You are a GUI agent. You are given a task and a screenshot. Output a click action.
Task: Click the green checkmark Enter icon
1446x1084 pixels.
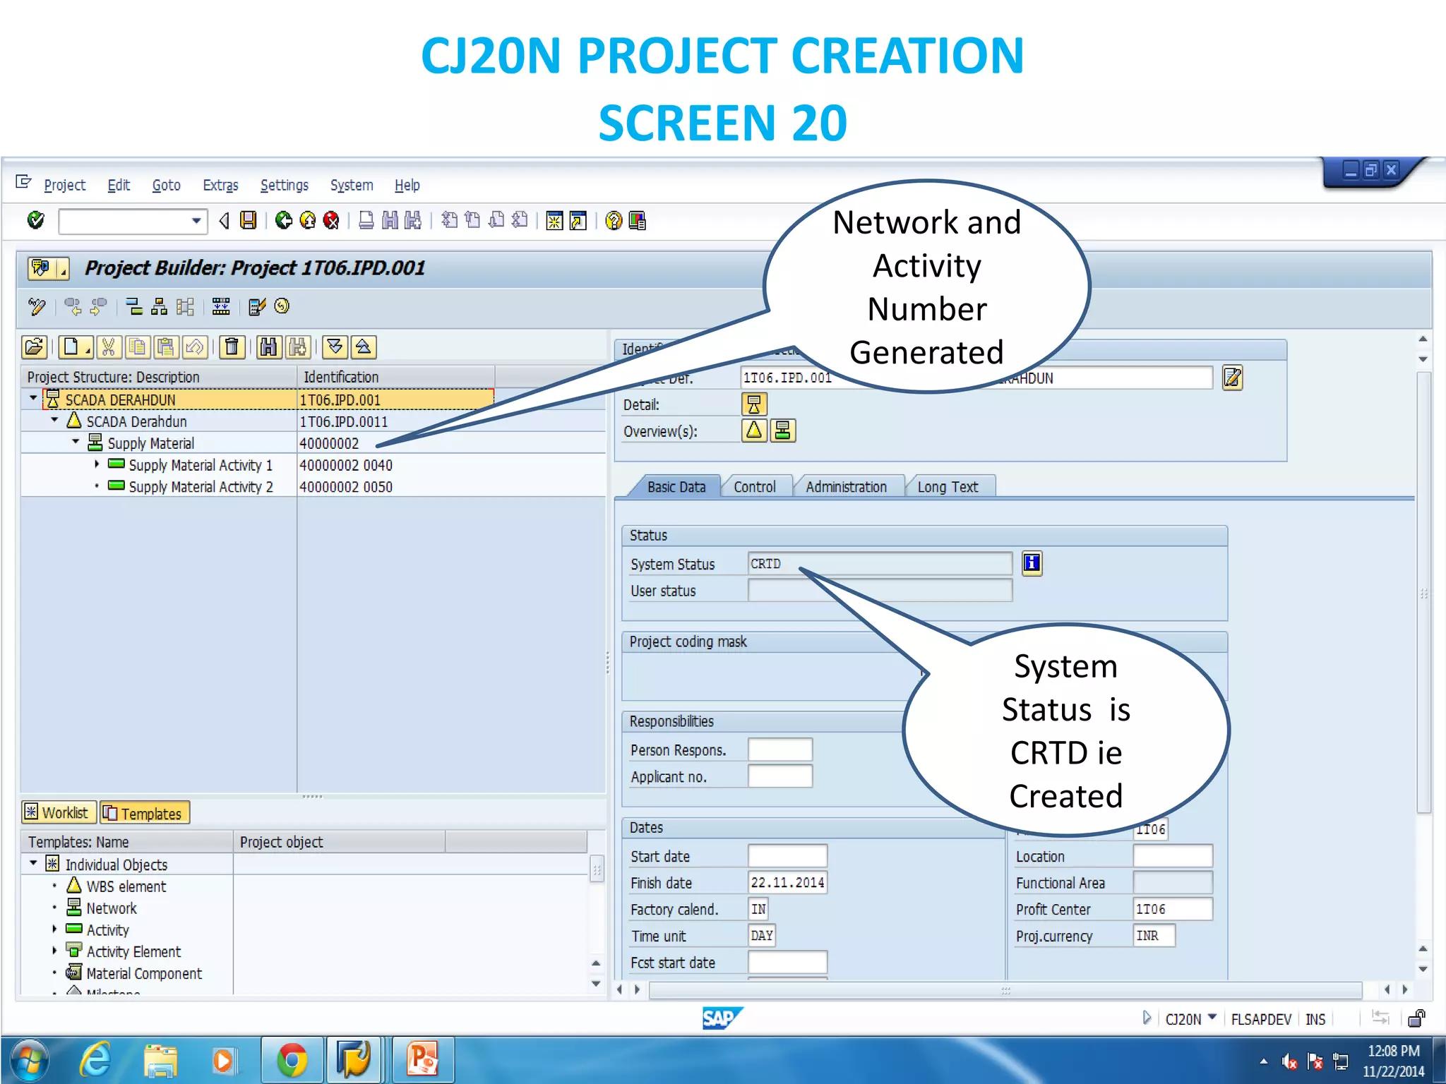pos(35,221)
